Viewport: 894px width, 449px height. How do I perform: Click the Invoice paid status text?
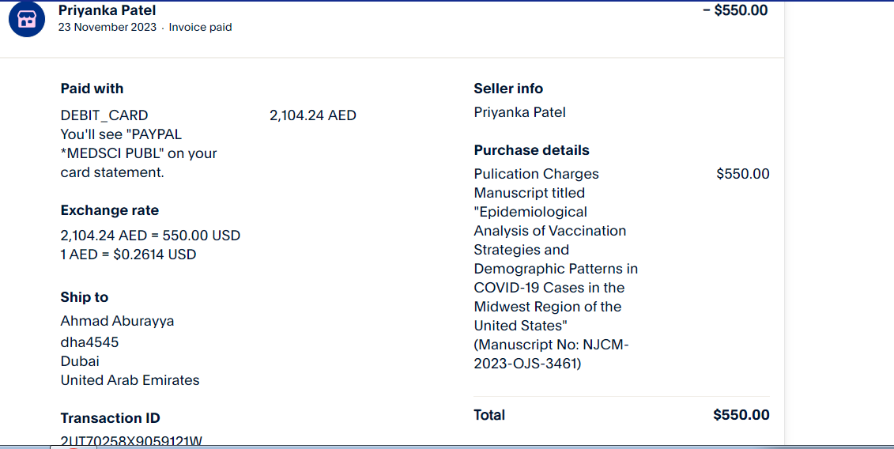200,28
